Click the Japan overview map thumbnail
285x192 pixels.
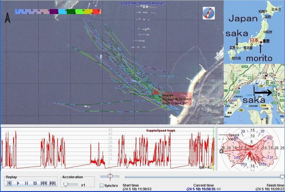click(254, 31)
